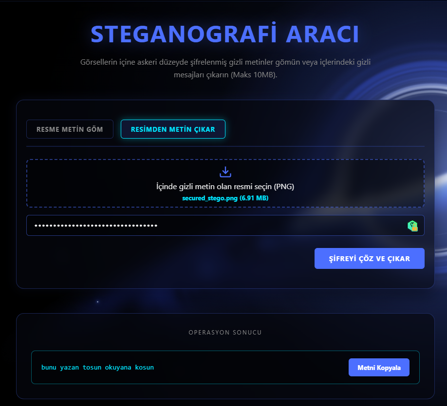Select the RESİMDEN METİN ÇIKAR tab

click(173, 129)
